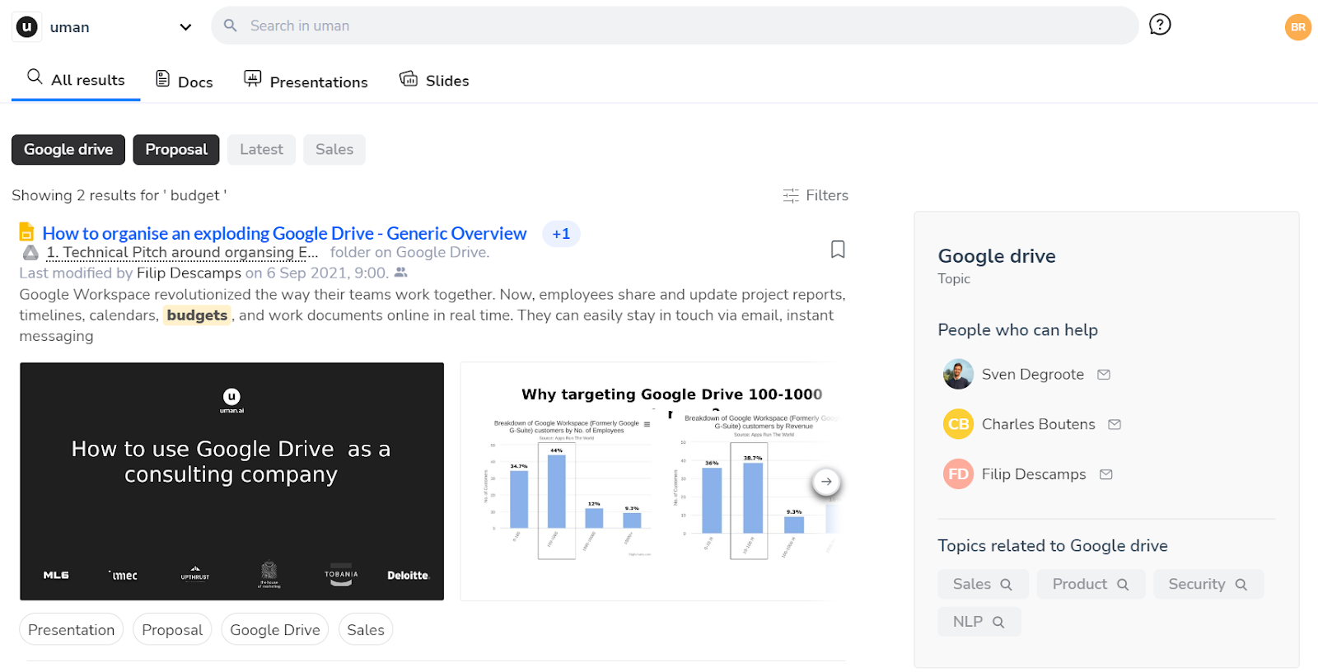Search the related topic Product

pos(1091,584)
